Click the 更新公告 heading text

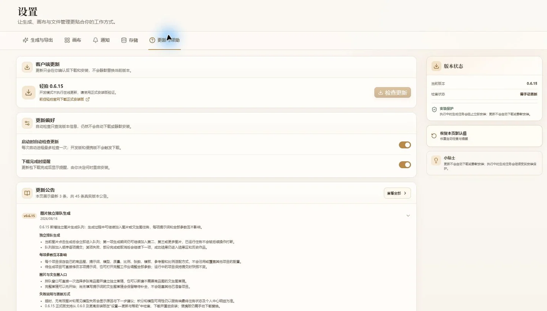coord(45,190)
